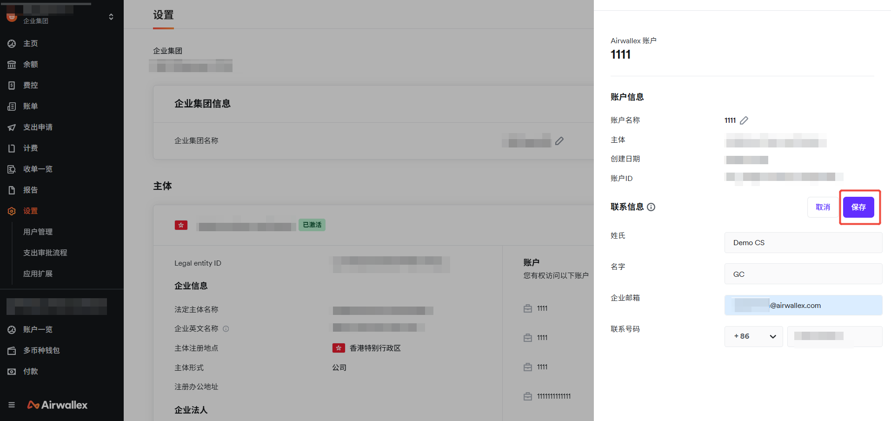Open the 企业集团 account switcher arrows
The image size is (891, 421).
click(x=111, y=17)
